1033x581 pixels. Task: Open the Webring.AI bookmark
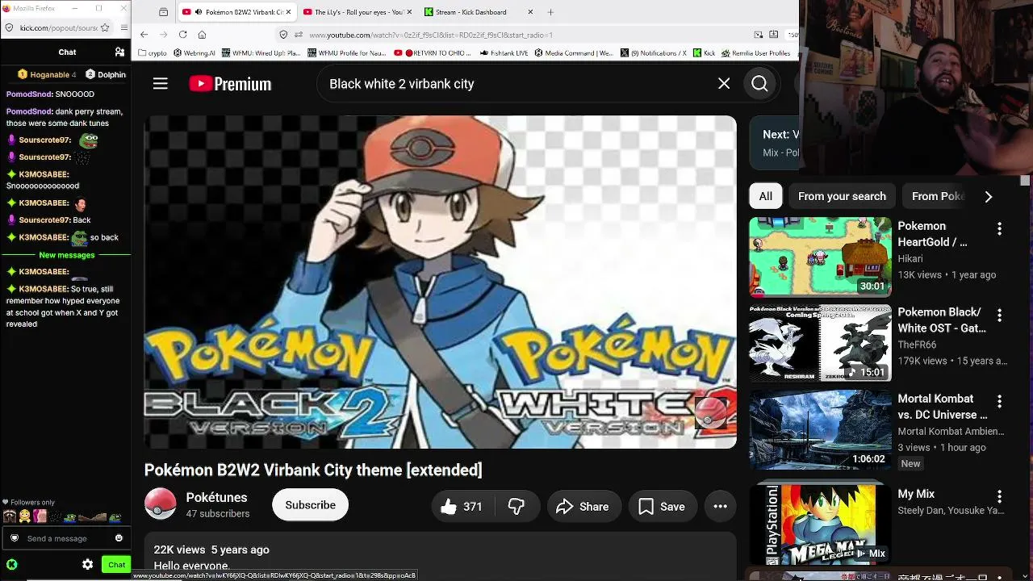(x=194, y=53)
